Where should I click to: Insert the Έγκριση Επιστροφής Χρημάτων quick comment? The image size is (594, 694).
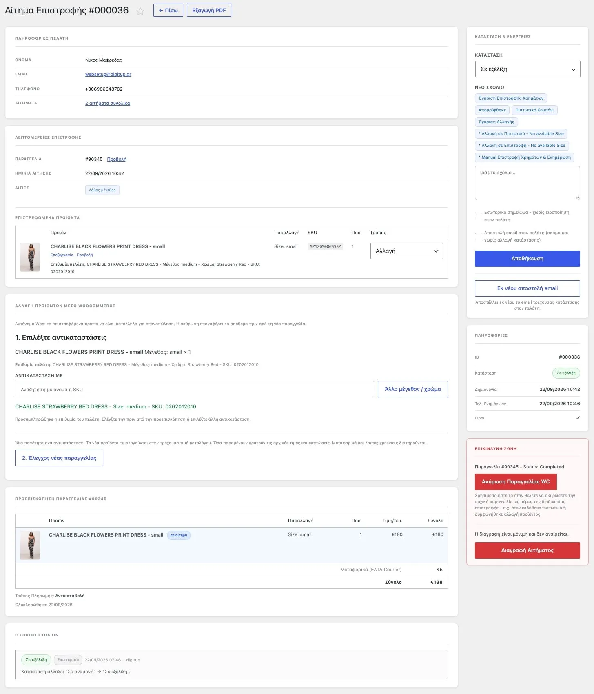511,98
